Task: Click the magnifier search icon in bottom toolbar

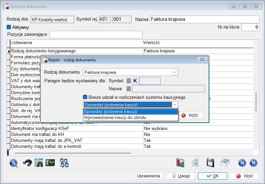Action: 14,163
